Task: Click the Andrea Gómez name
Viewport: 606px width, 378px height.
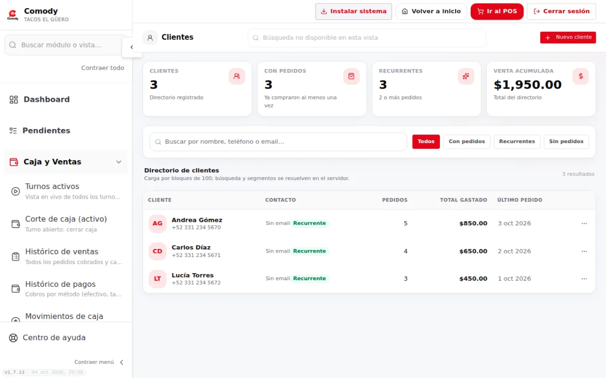Action: 197,220
